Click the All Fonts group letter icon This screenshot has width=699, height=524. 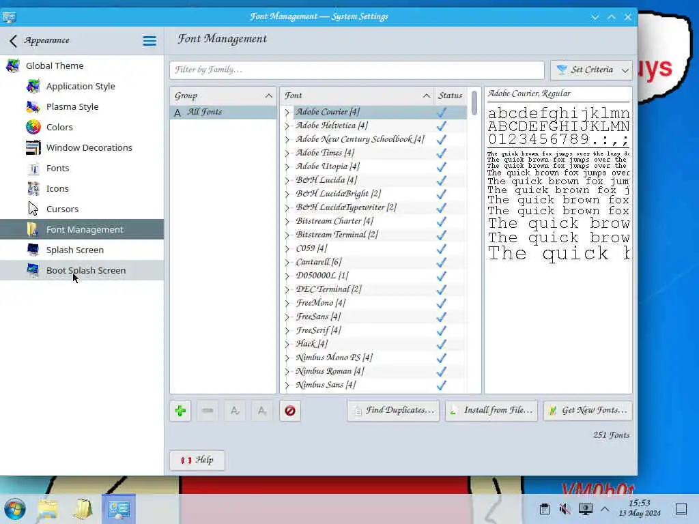click(177, 113)
